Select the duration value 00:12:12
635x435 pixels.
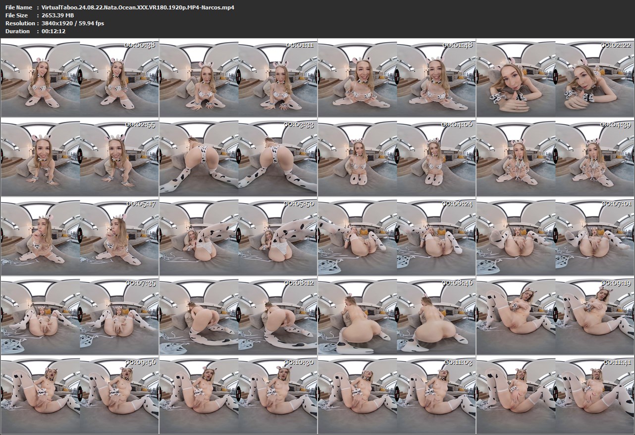[54, 31]
